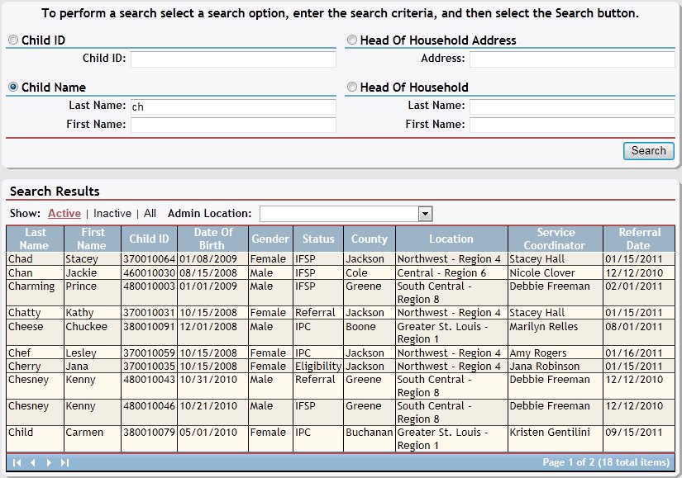
Task: Choose Head Of Household Address option
Action: [352, 40]
